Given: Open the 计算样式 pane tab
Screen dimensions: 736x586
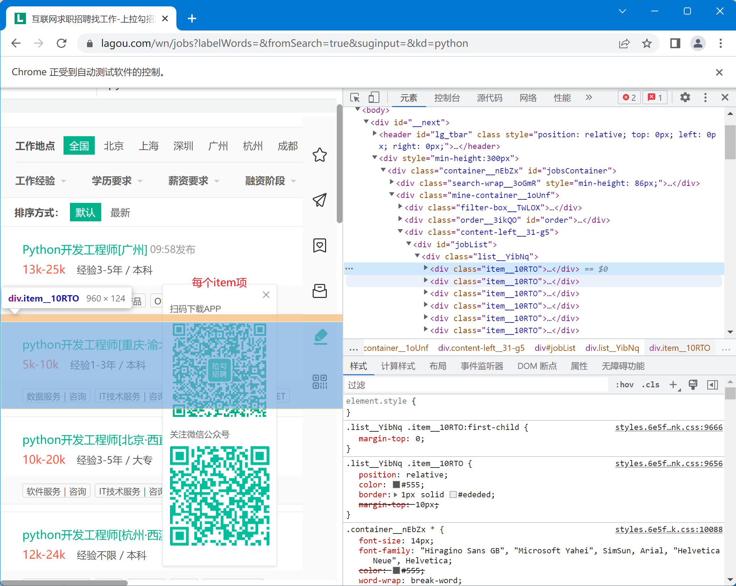Looking at the screenshot, I should pos(398,366).
